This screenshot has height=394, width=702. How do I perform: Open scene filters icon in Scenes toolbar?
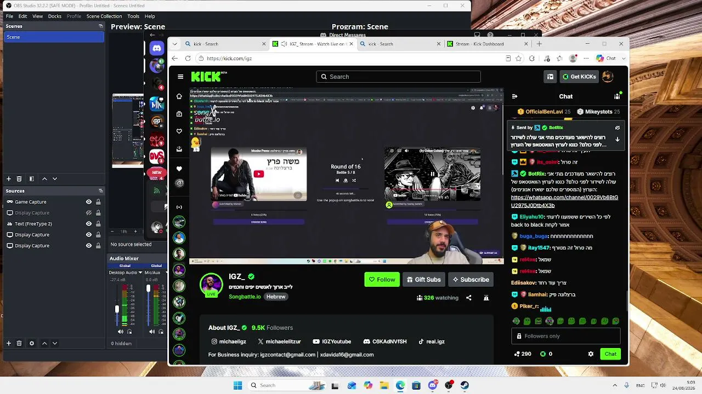[31, 179]
